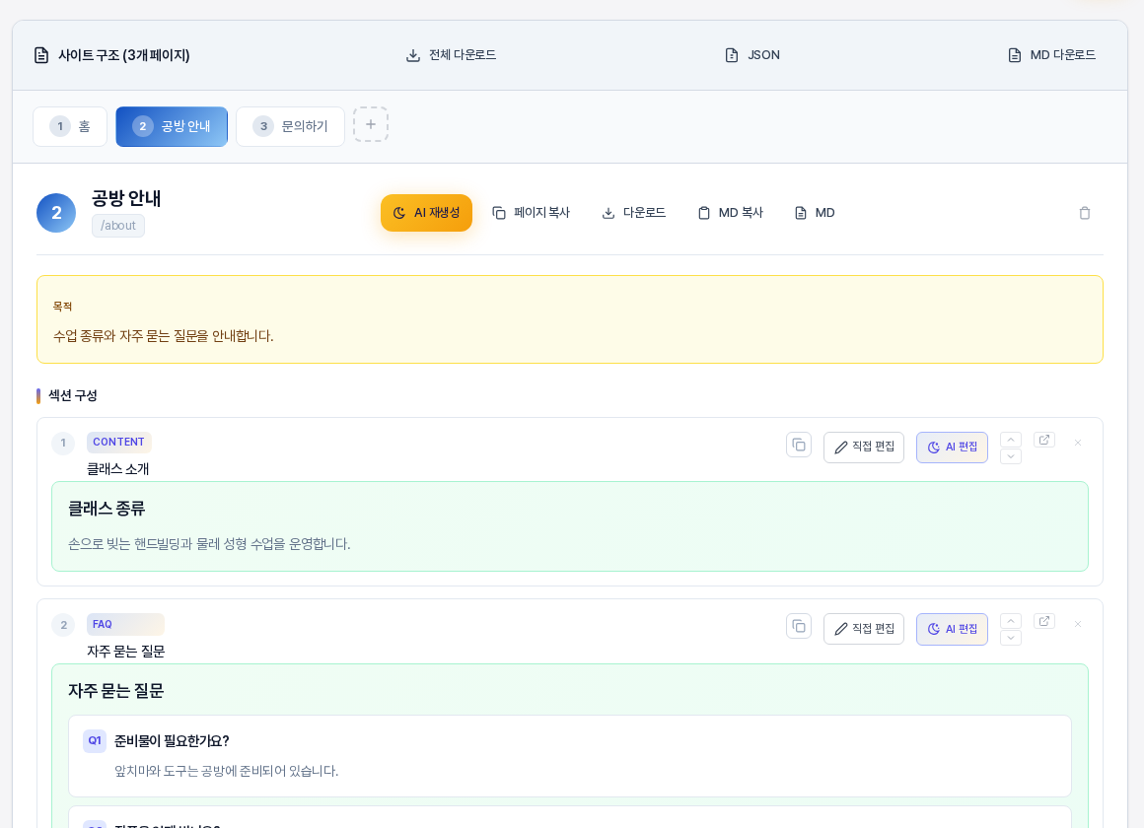
Task: Select the 공방 안내 page tab
Action: pyautogui.click(x=172, y=126)
